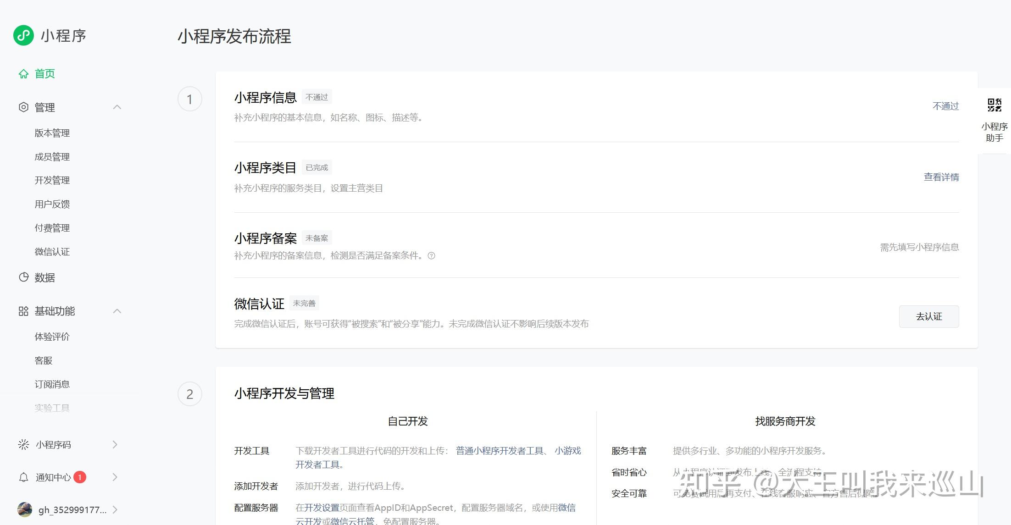
Task: Click the 小程序信息 heading
Action: 266,98
